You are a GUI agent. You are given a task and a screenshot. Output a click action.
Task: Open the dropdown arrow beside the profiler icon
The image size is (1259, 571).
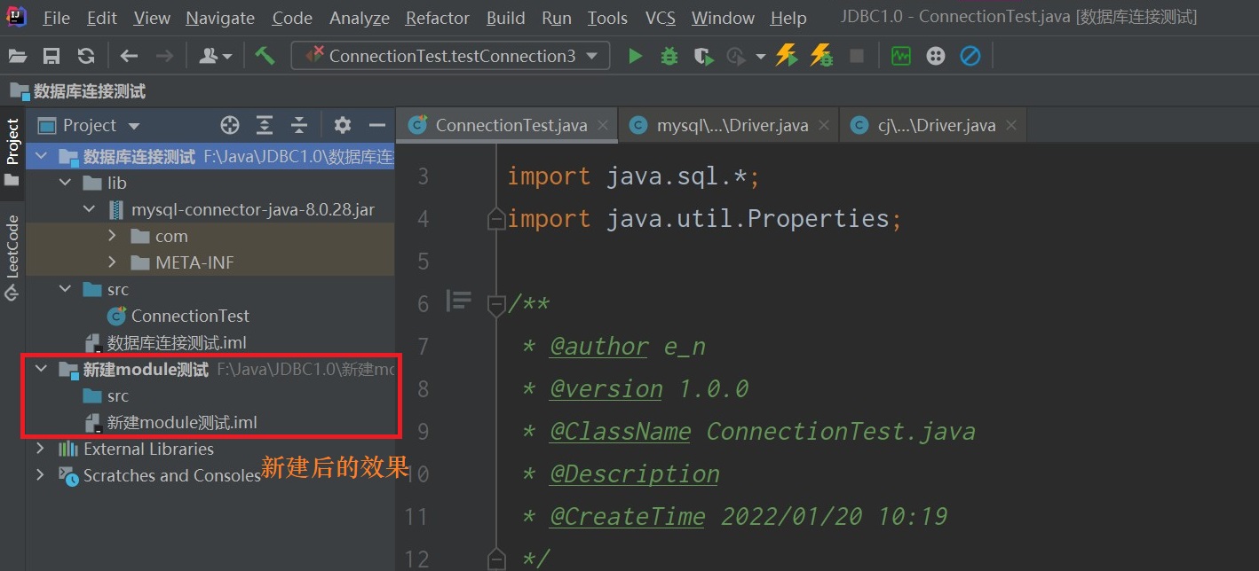click(x=760, y=57)
